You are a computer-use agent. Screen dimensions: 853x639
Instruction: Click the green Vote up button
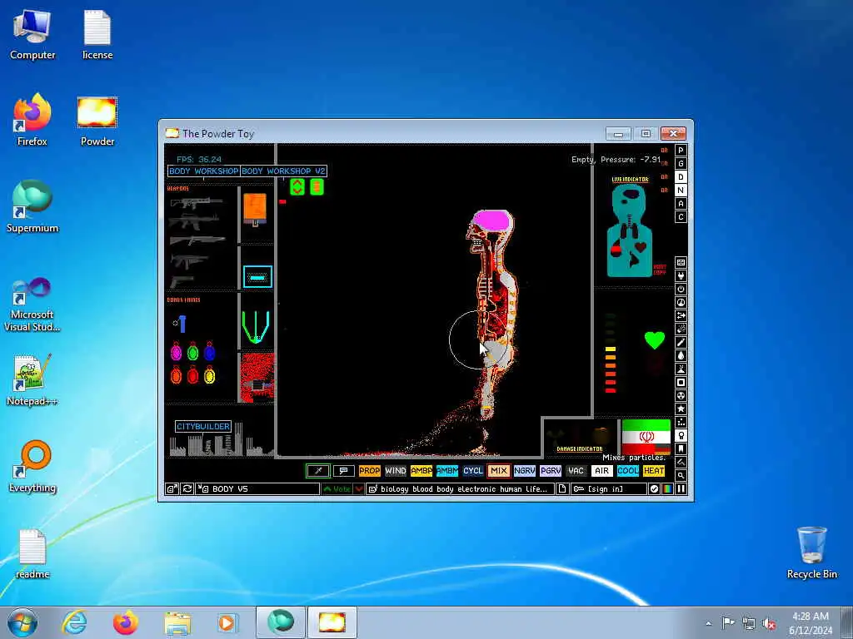(337, 489)
